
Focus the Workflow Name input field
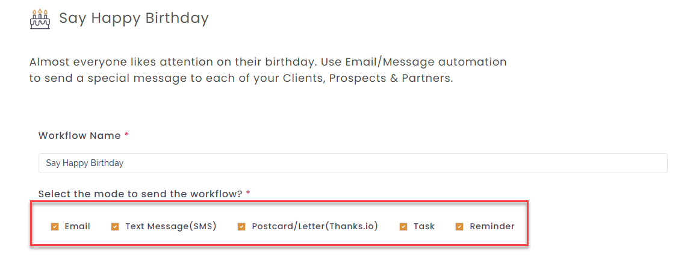point(353,163)
